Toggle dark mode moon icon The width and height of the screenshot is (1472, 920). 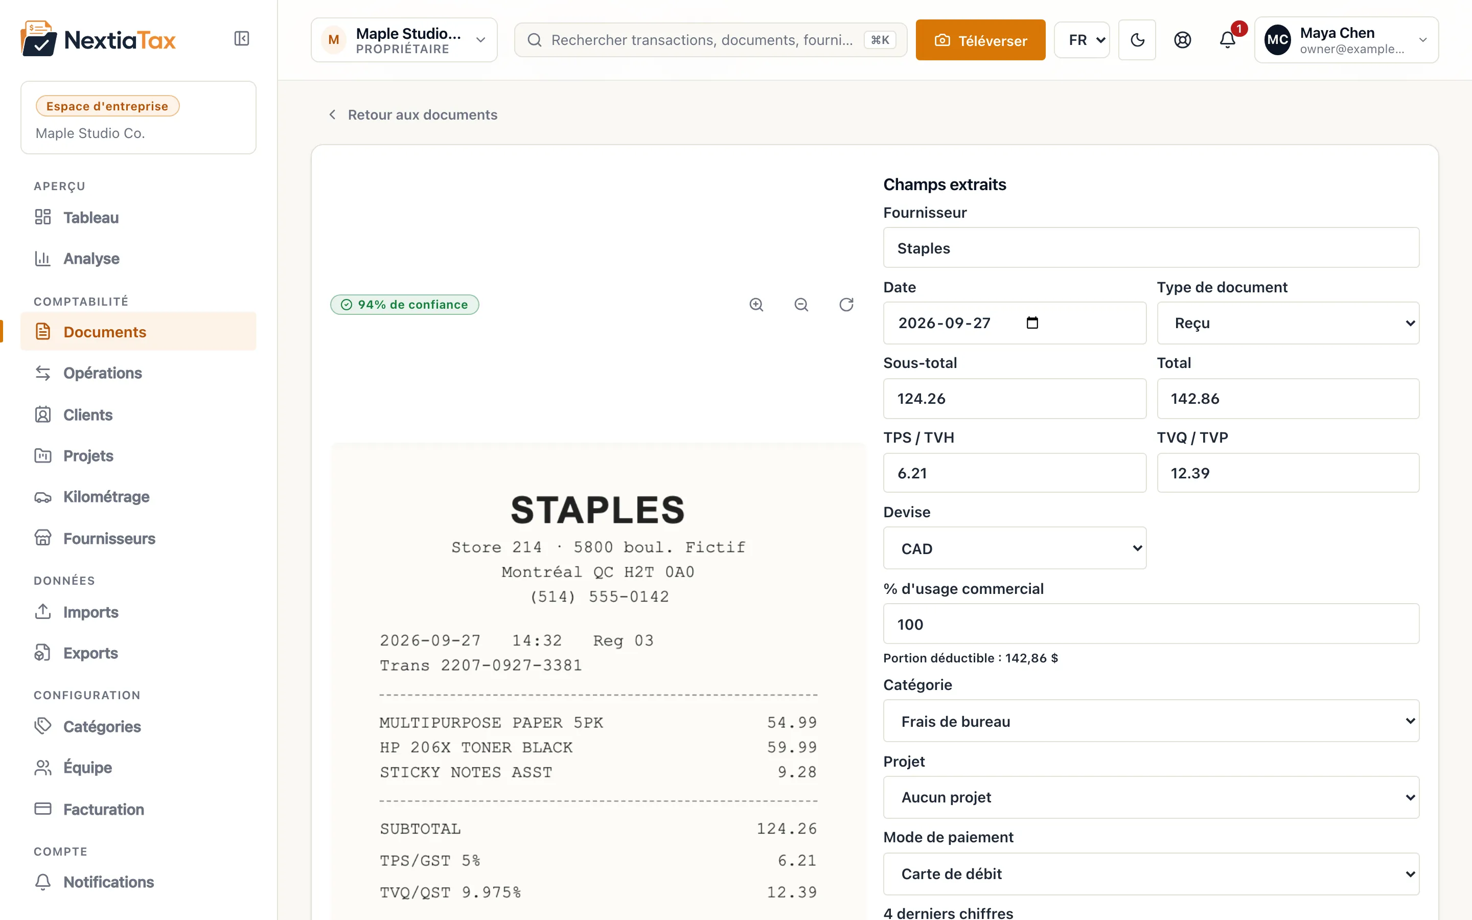[x=1137, y=40]
